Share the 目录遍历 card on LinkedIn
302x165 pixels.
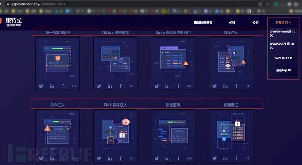pos(168,158)
